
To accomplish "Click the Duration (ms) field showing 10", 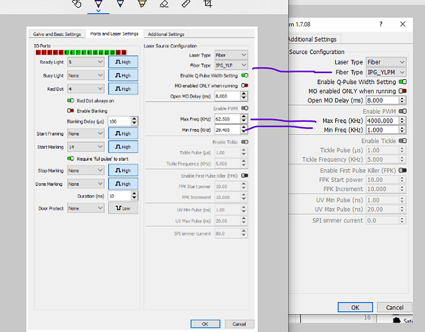I will (x=119, y=196).
